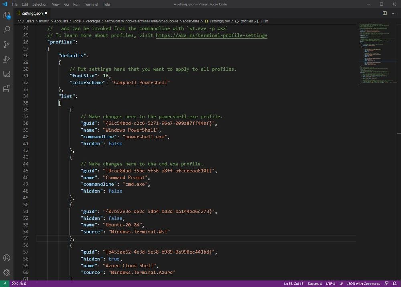Open the Run and Debug view icon

click(x=7, y=59)
